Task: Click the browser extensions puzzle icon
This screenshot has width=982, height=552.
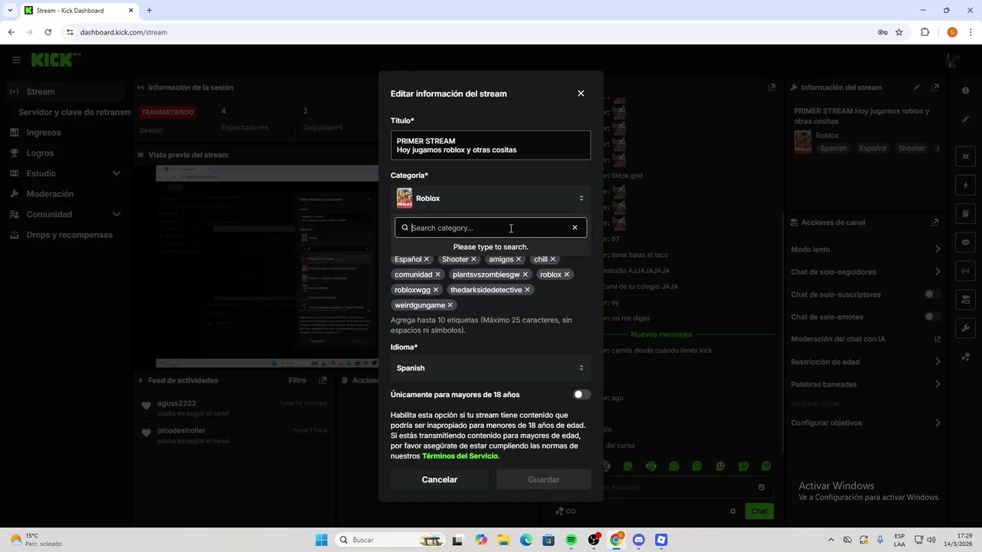Action: [x=924, y=32]
